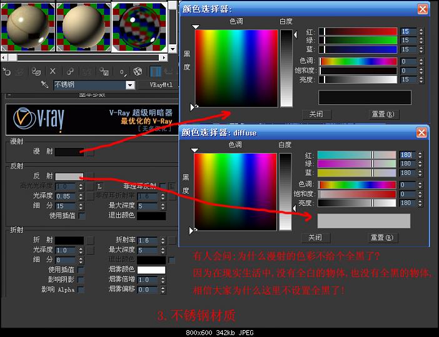Click the 漫射 black color swatch
Image resolution: width=439 pixels, height=337 pixels.
pos(69,152)
